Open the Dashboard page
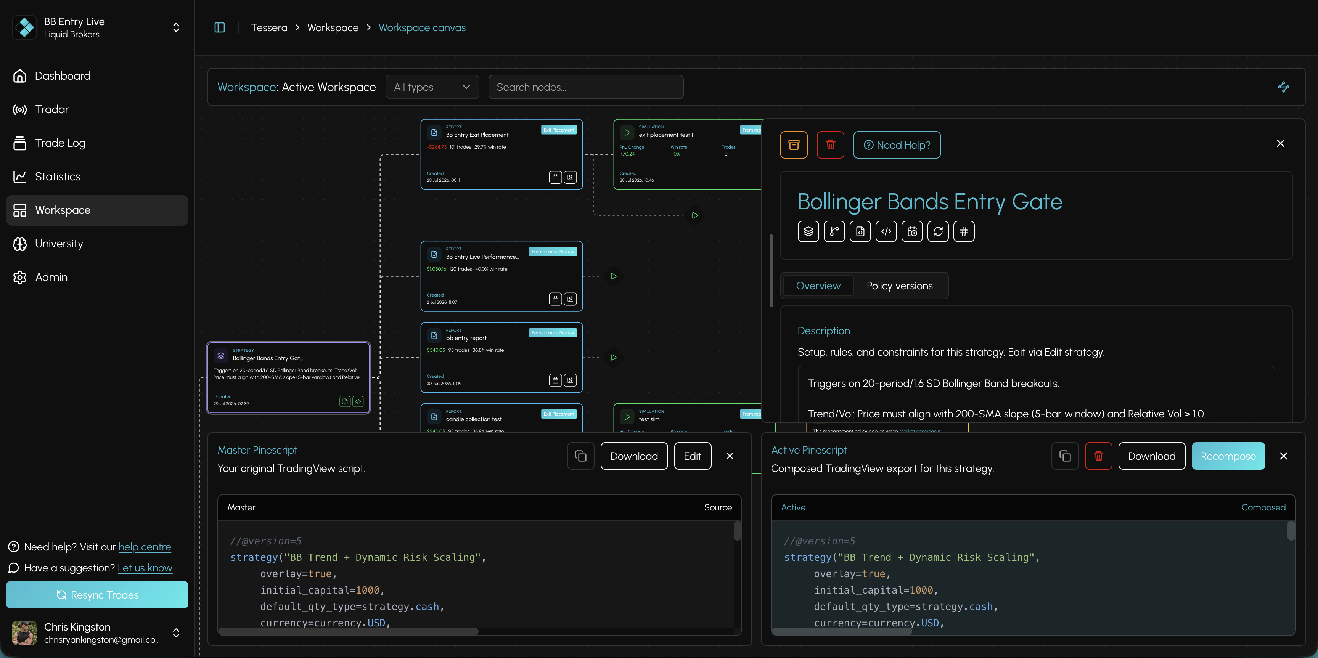This screenshot has width=1318, height=658. click(97, 76)
